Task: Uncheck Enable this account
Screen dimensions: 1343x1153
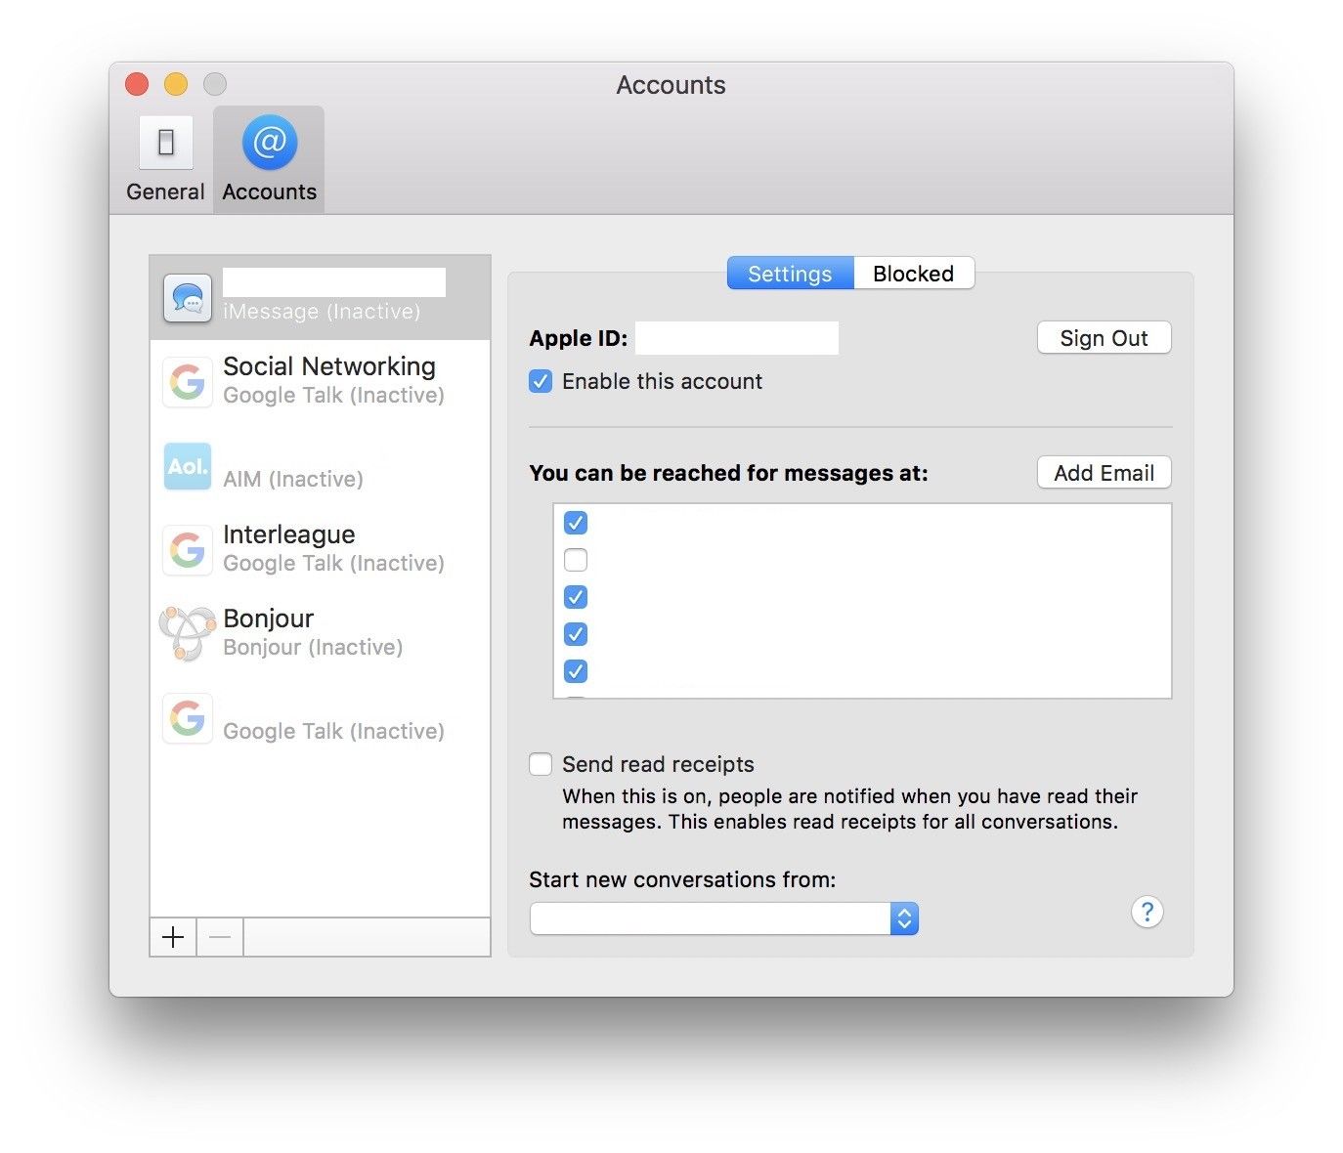Action: (541, 381)
